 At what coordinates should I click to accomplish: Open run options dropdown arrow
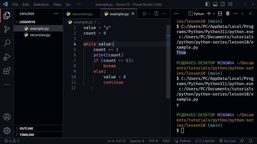coord(149,14)
